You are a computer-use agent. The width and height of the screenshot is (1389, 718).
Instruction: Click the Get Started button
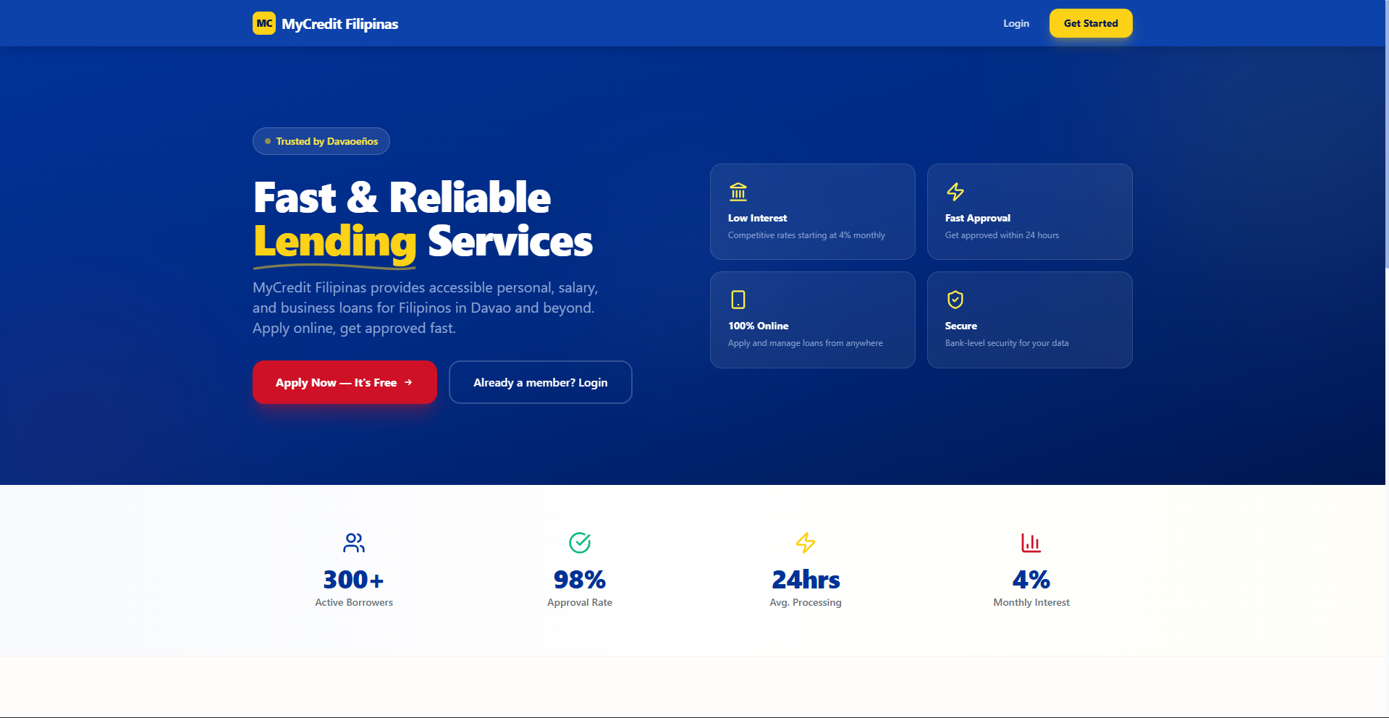pos(1091,23)
